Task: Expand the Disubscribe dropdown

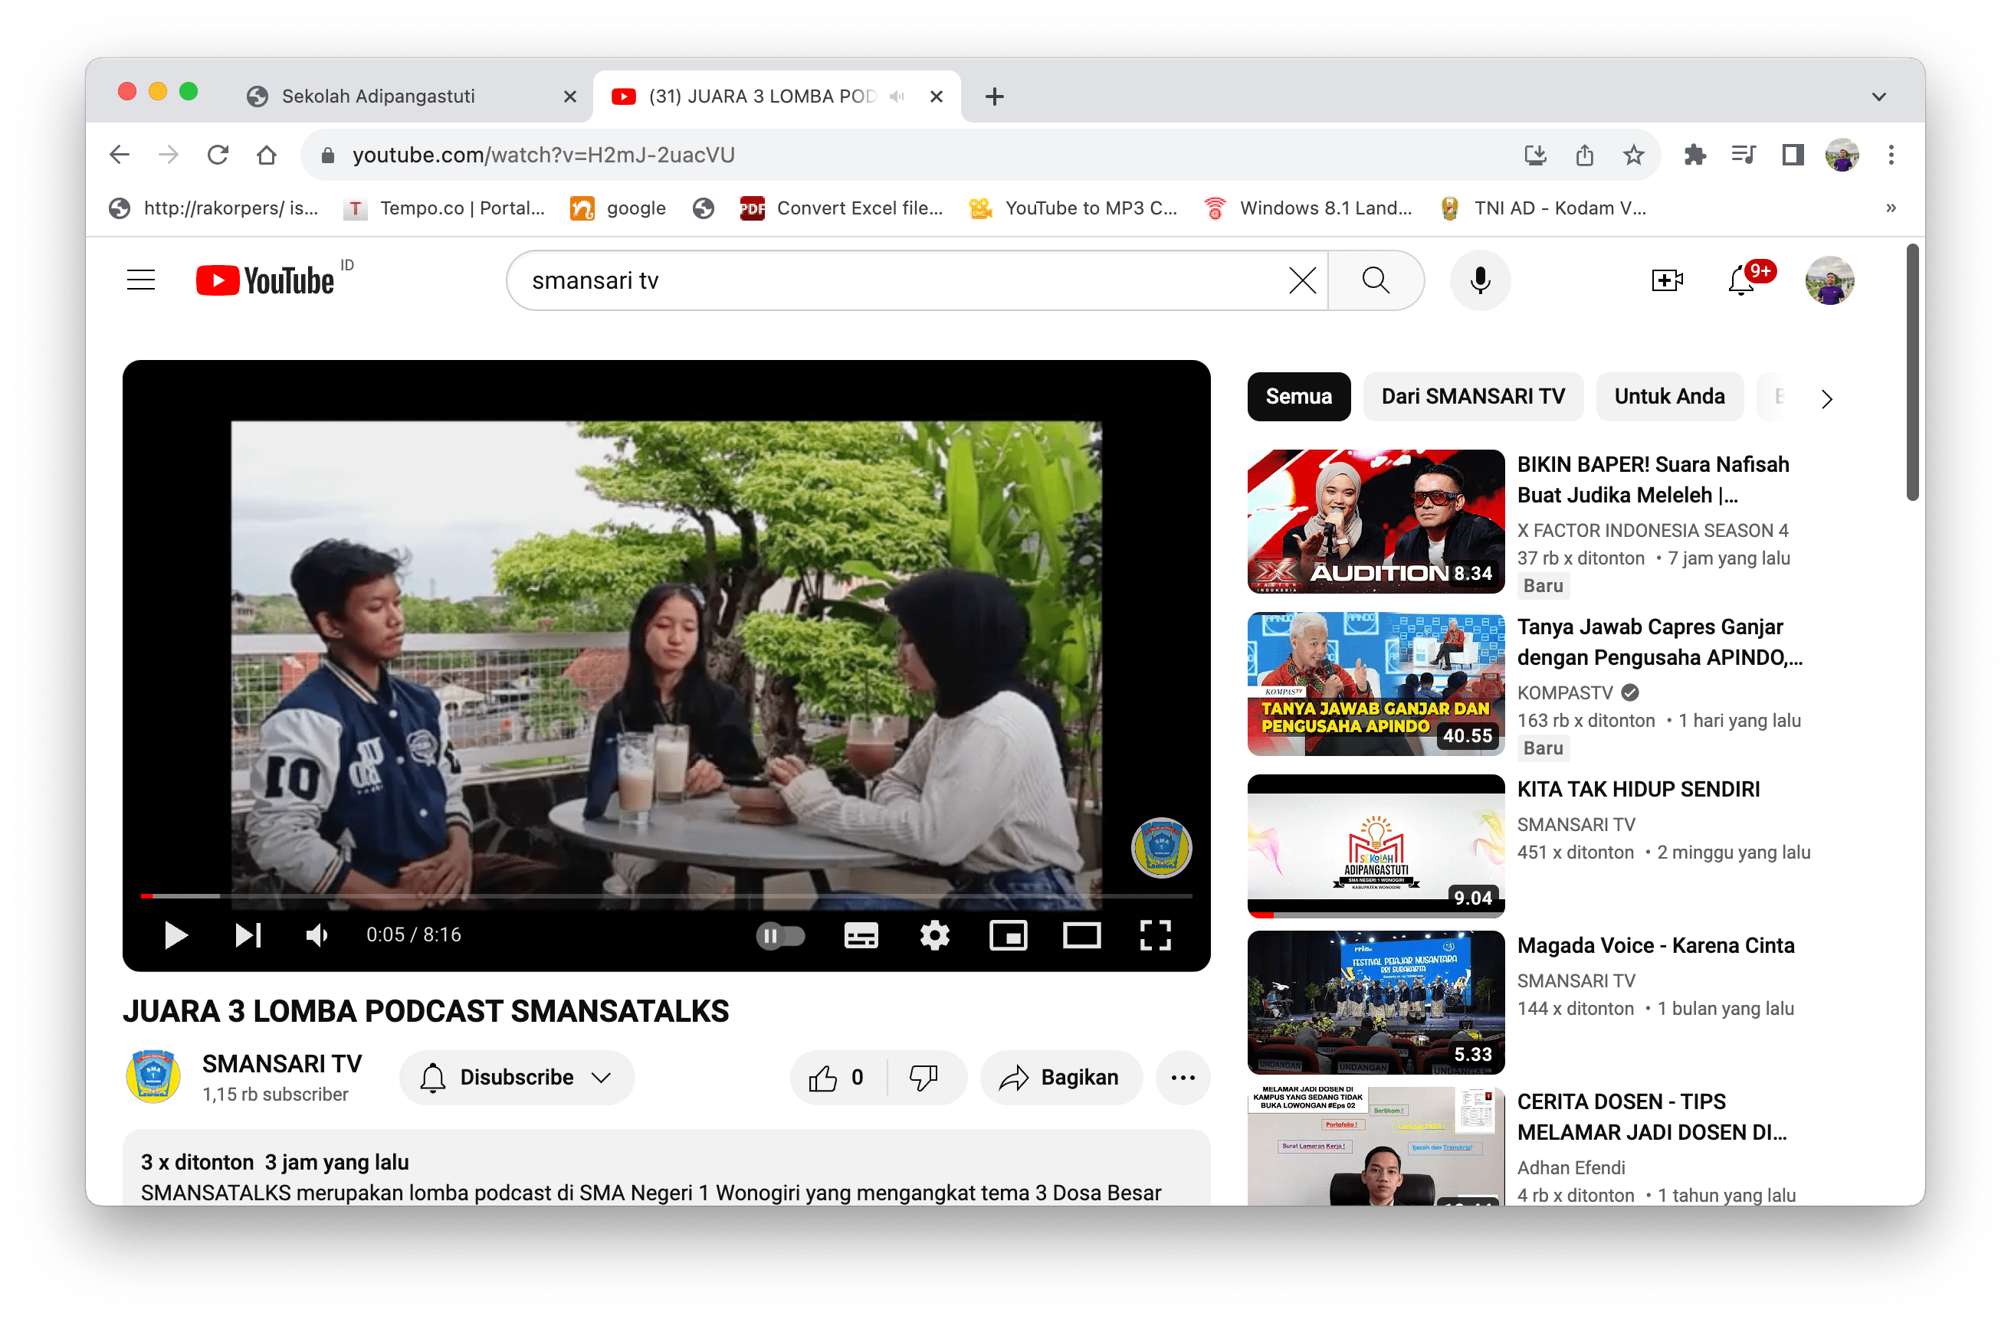Action: pyautogui.click(x=517, y=1078)
